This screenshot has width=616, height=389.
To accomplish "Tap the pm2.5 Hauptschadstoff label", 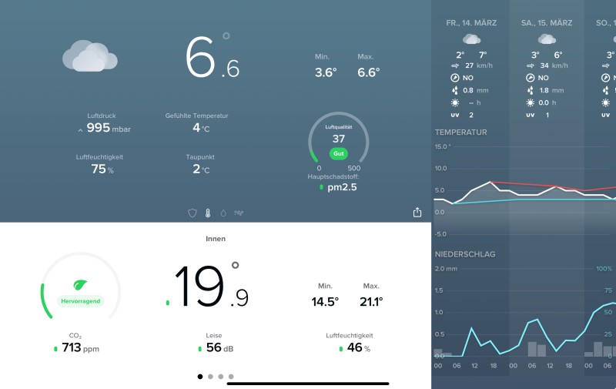I will pos(342,187).
